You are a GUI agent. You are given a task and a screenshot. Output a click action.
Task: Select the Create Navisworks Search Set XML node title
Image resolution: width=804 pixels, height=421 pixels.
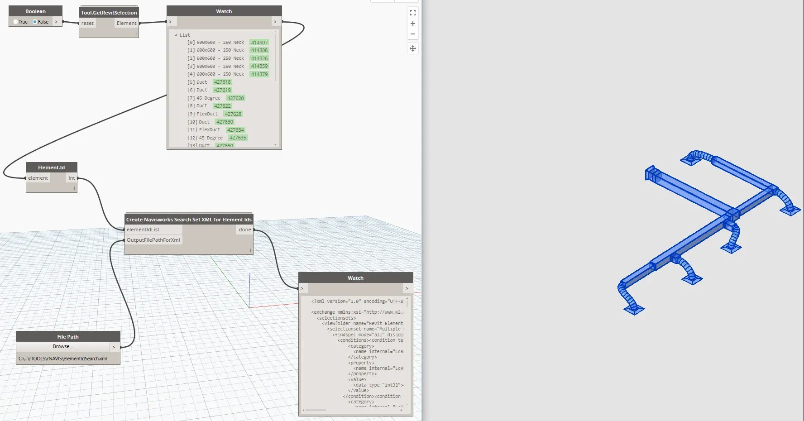(189, 220)
